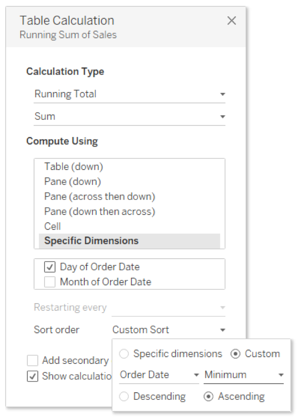Open the Custom Sort order dropdown

coord(169,330)
